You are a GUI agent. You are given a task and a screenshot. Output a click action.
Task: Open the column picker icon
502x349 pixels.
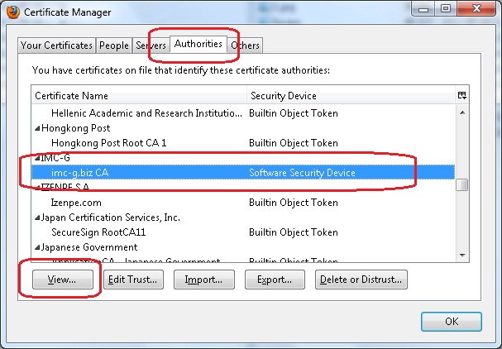461,96
